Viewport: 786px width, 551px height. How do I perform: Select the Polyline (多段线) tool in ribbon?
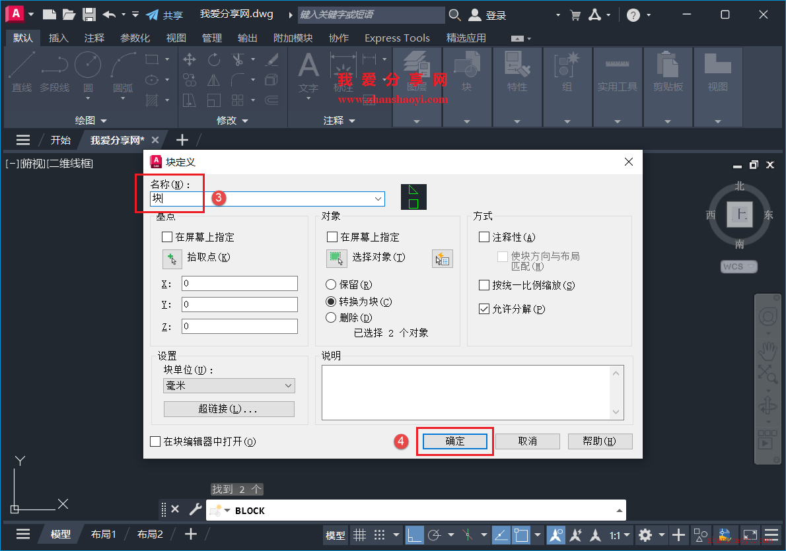55,73
